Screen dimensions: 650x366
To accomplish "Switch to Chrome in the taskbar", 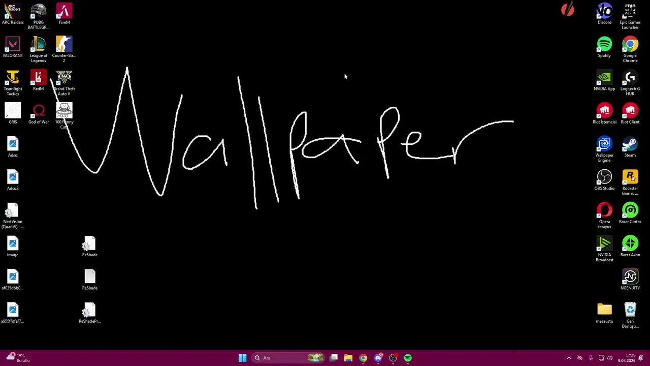I will tap(363, 358).
